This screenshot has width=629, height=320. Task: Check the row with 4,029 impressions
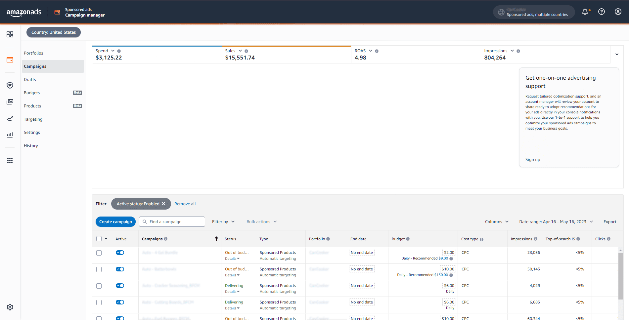[x=99, y=286]
